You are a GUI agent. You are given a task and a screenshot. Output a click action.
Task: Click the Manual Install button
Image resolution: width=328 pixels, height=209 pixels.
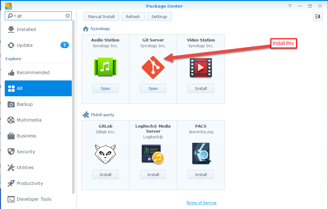tap(101, 16)
